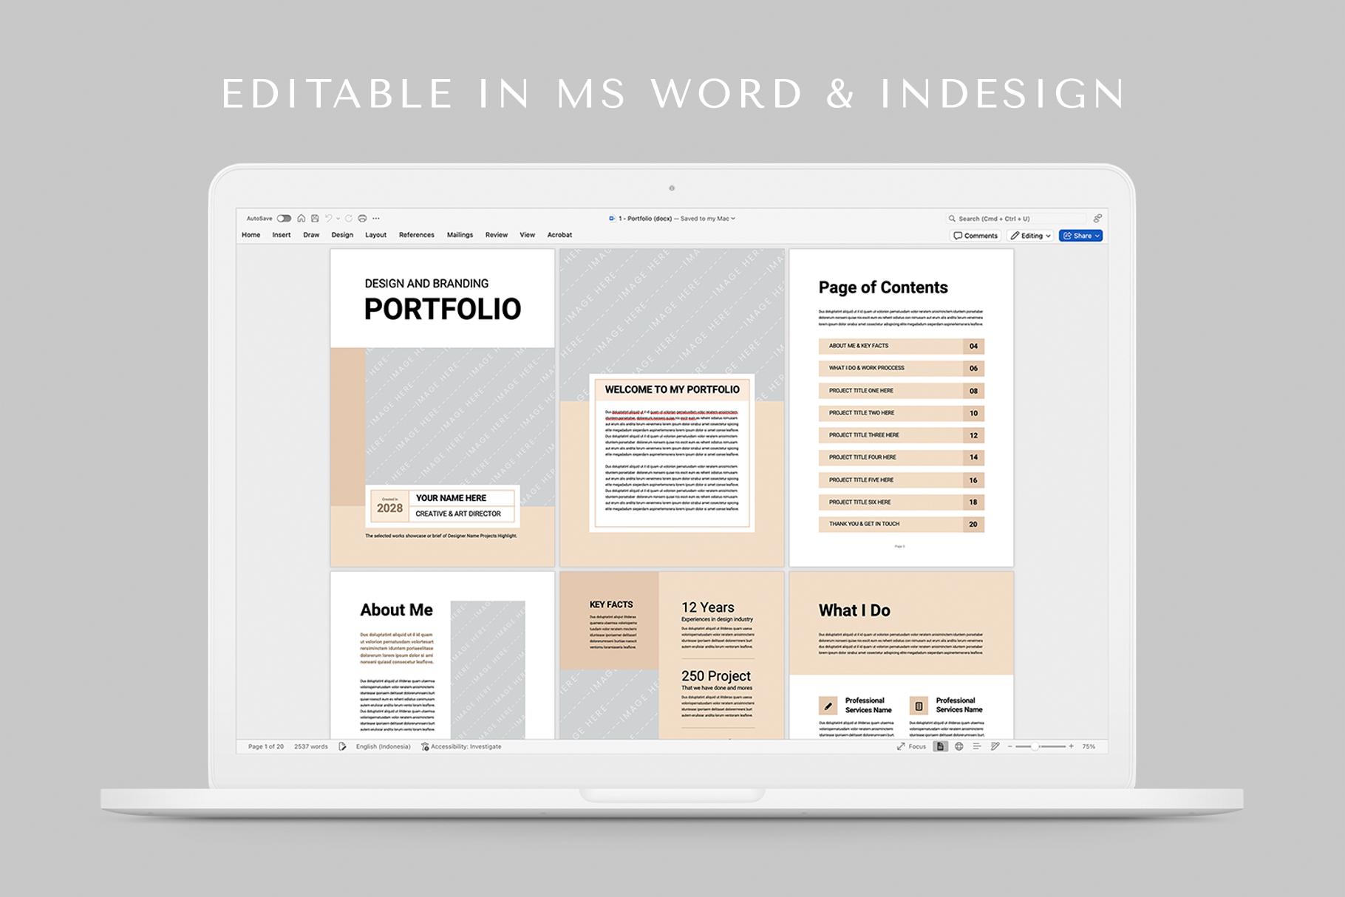The width and height of the screenshot is (1345, 897).
Task: Toggle the AutoSave switch
Action: [x=284, y=218]
